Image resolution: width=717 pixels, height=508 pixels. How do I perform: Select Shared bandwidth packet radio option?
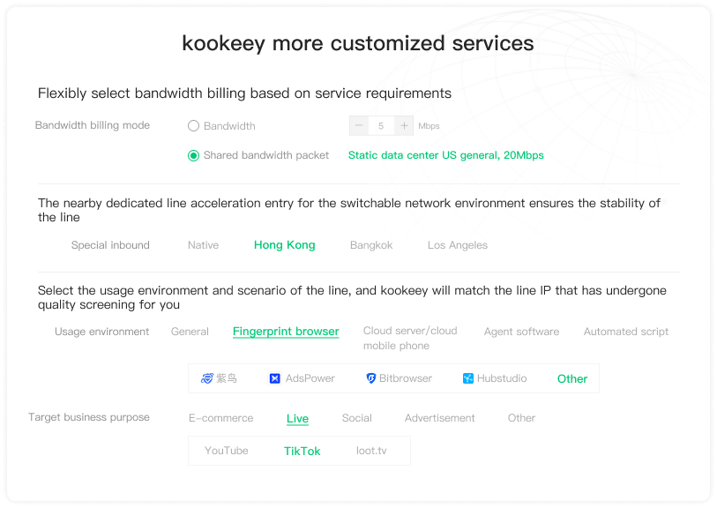click(194, 155)
